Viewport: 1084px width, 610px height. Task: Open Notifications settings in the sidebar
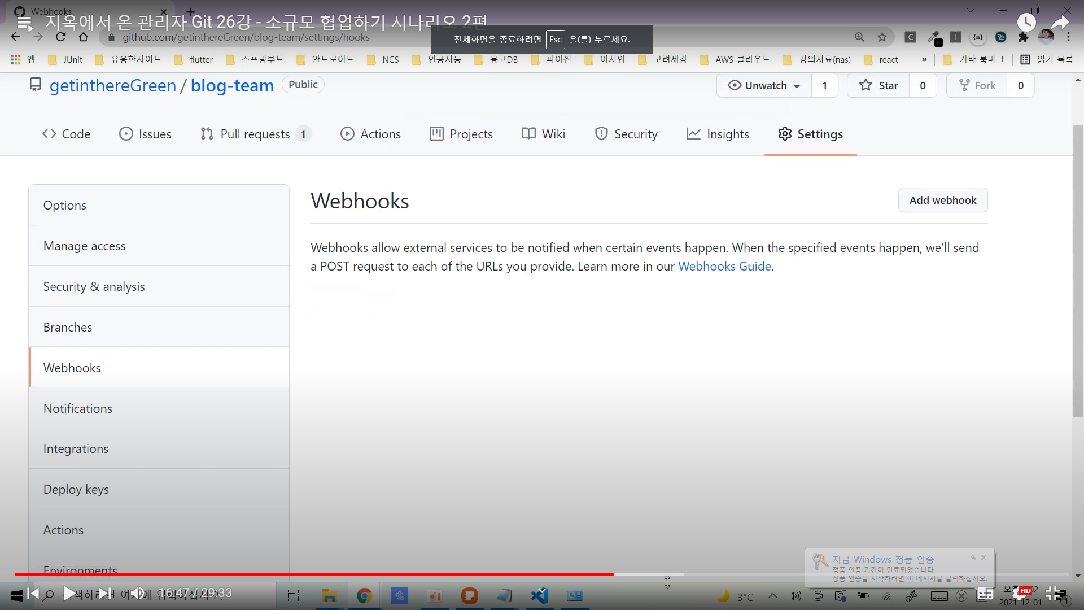(x=159, y=408)
